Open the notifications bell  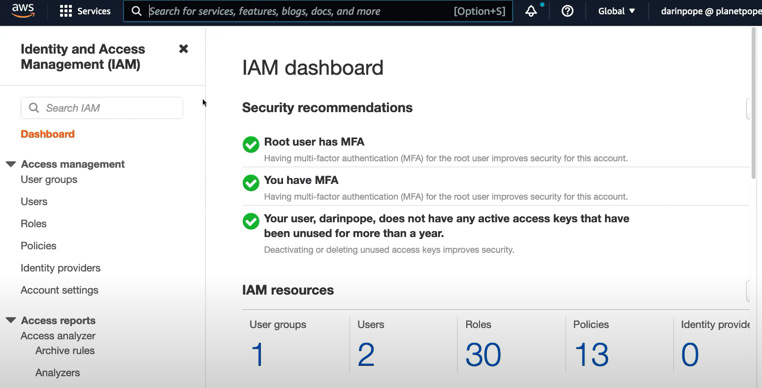(x=531, y=11)
